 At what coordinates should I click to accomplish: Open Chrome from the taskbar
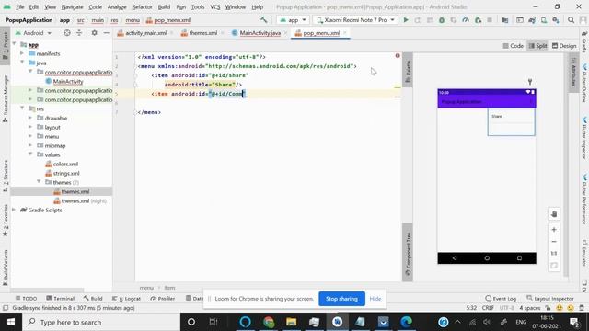pyautogui.click(x=269, y=322)
